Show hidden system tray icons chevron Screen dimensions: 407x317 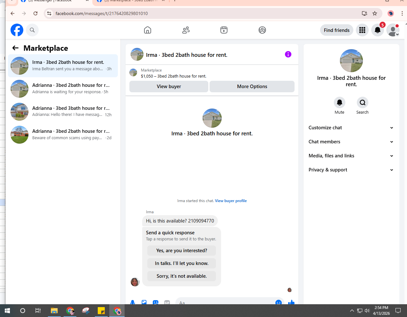click(x=352, y=311)
